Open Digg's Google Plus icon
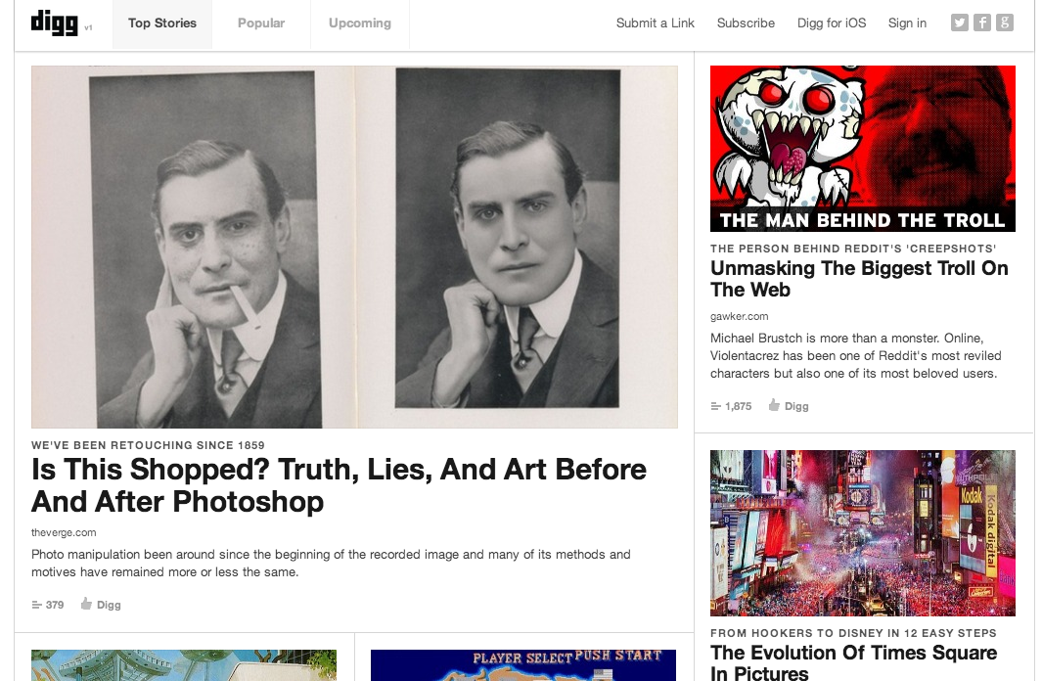This screenshot has width=1042, height=681. coord(1004,23)
